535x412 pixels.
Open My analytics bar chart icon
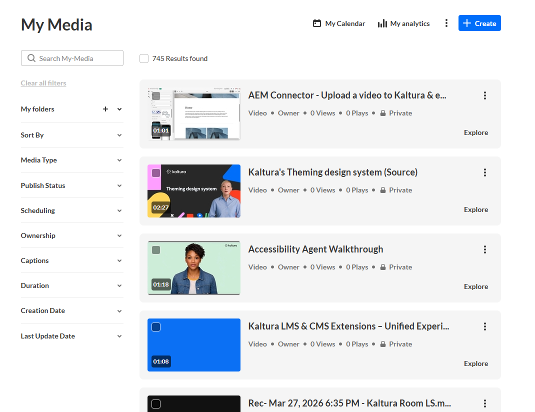[x=382, y=23]
